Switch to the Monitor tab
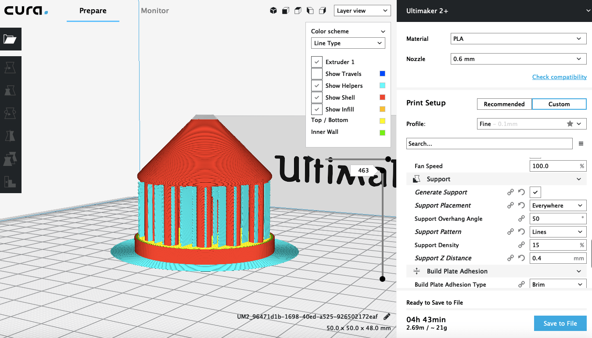 click(x=155, y=11)
